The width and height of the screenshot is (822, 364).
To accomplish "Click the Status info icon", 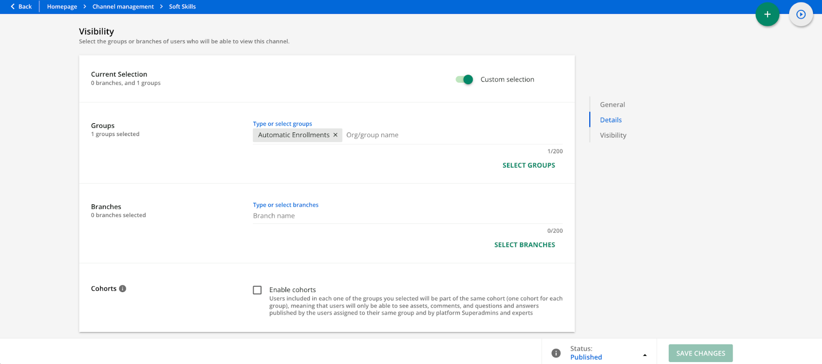I will [x=556, y=353].
